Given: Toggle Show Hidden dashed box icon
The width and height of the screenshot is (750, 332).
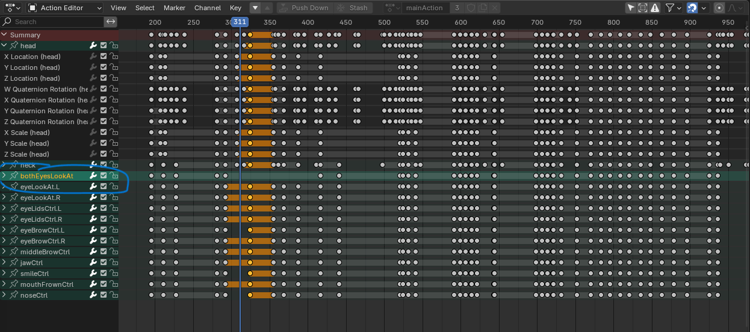Looking at the screenshot, I should 643,8.
